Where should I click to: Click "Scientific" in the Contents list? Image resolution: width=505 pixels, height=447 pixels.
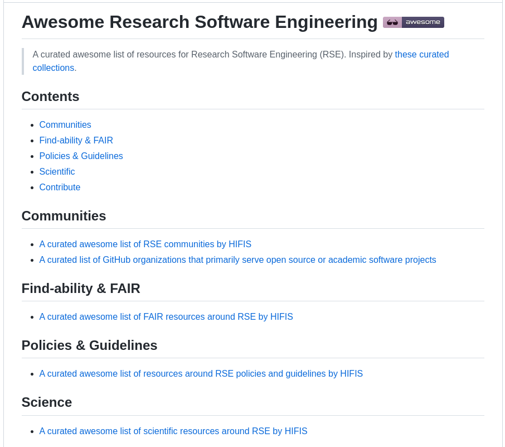click(x=57, y=171)
